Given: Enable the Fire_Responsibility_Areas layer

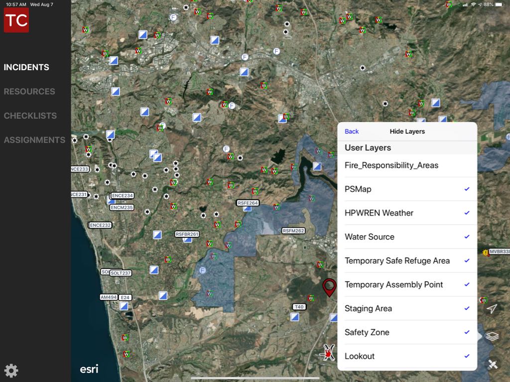Looking at the screenshot, I should point(407,165).
